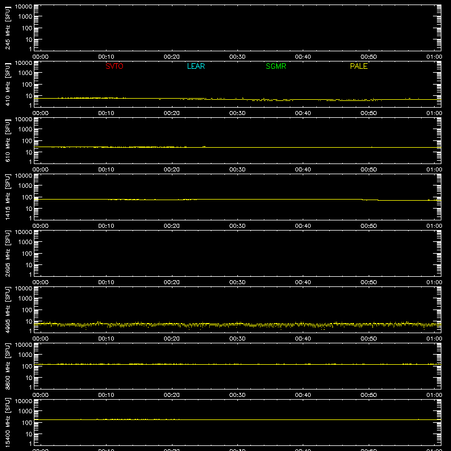
Task: Click the 1000 value on 1415 MHz axis
Action: click(25, 186)
